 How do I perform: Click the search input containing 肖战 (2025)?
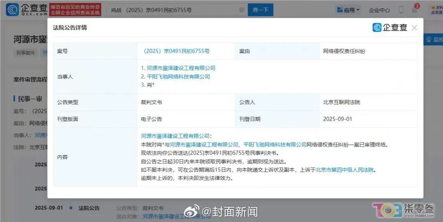pos(176,10)
